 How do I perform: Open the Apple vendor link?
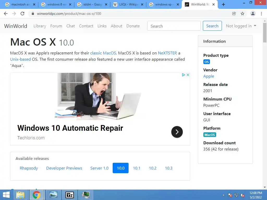point(209,76)
